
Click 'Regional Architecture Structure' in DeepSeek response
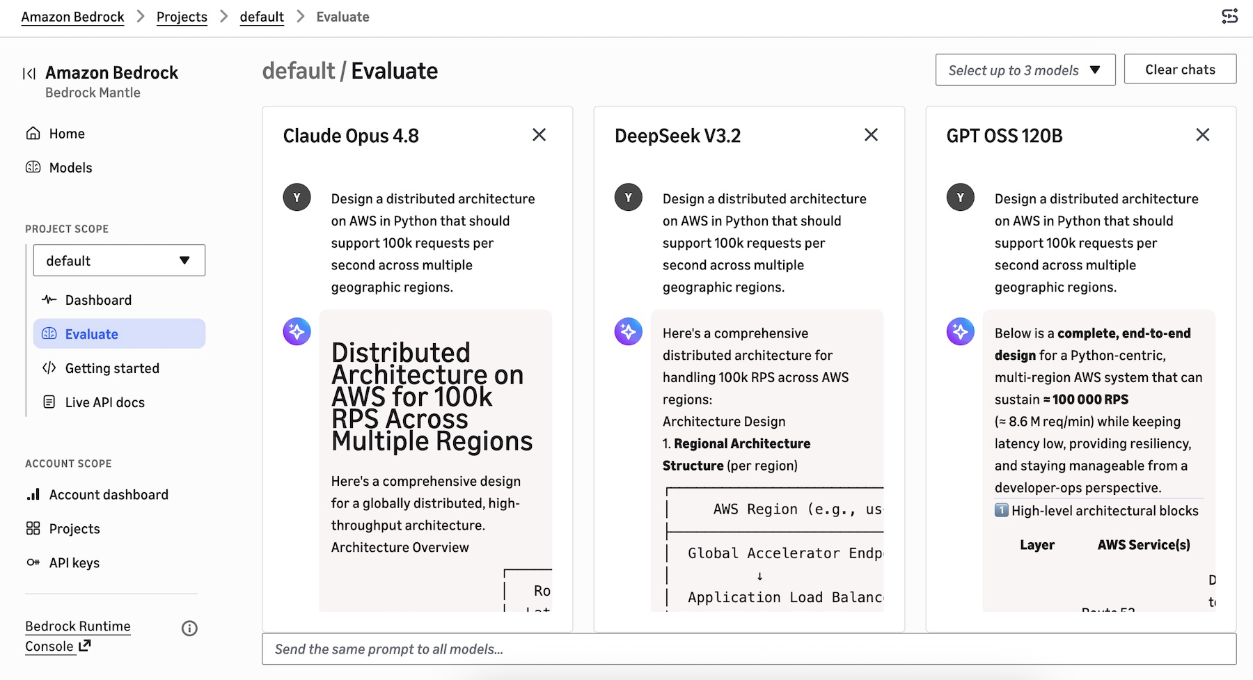click(x=736, y=454)
